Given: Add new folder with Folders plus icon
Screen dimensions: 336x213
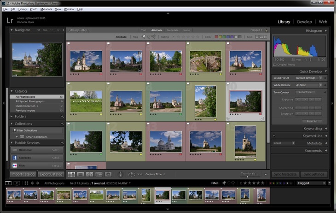Looking at the screenshot, I should coord(62,116).
